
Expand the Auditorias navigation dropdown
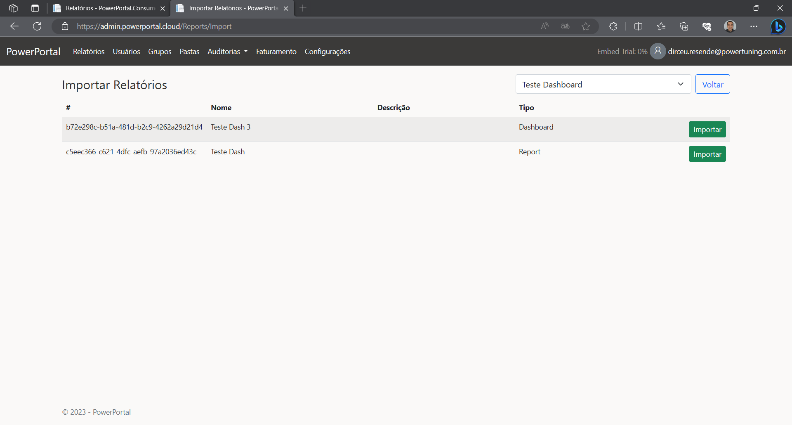click(x=227, y=52)
